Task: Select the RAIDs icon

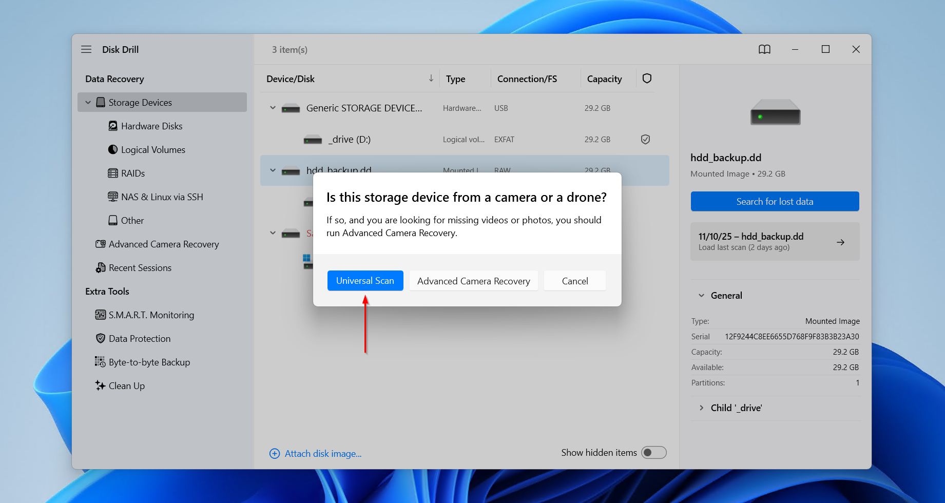Action: [113, 173]
